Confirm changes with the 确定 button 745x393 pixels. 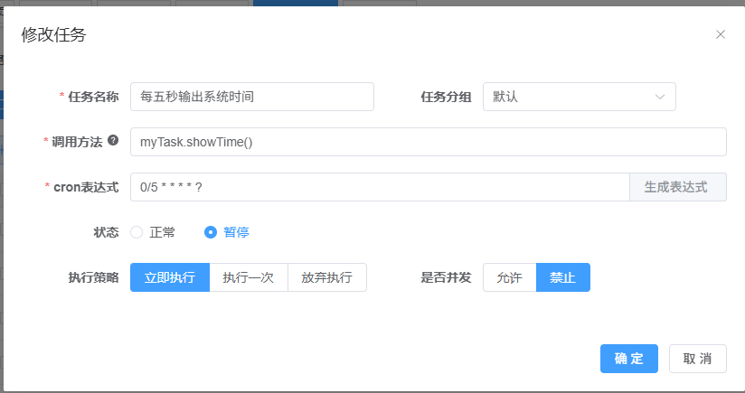pos(628,359)
